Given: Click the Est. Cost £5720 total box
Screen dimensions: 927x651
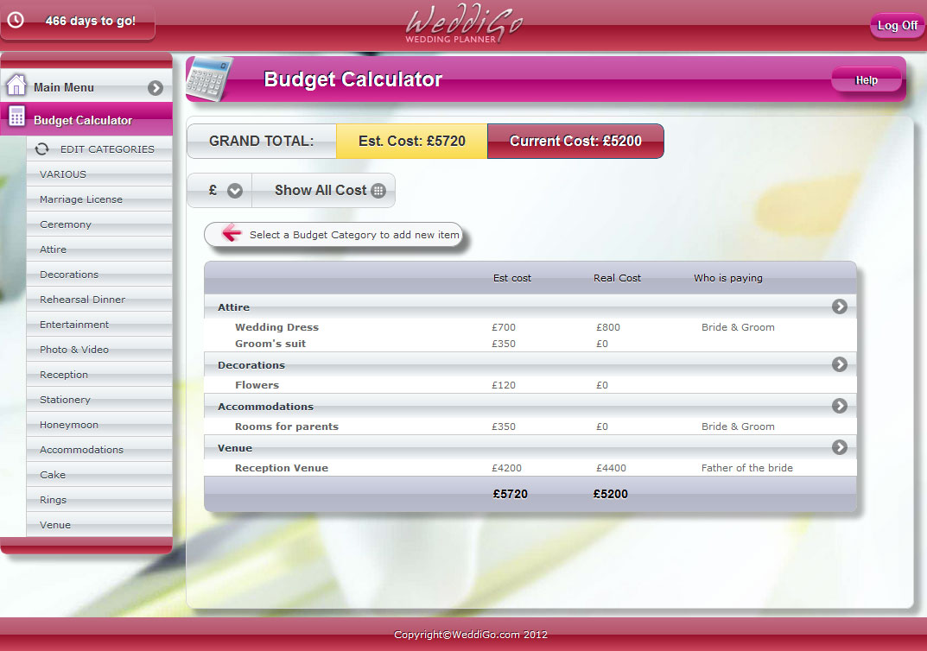Looking at the screenshot, I should point(411,141).
